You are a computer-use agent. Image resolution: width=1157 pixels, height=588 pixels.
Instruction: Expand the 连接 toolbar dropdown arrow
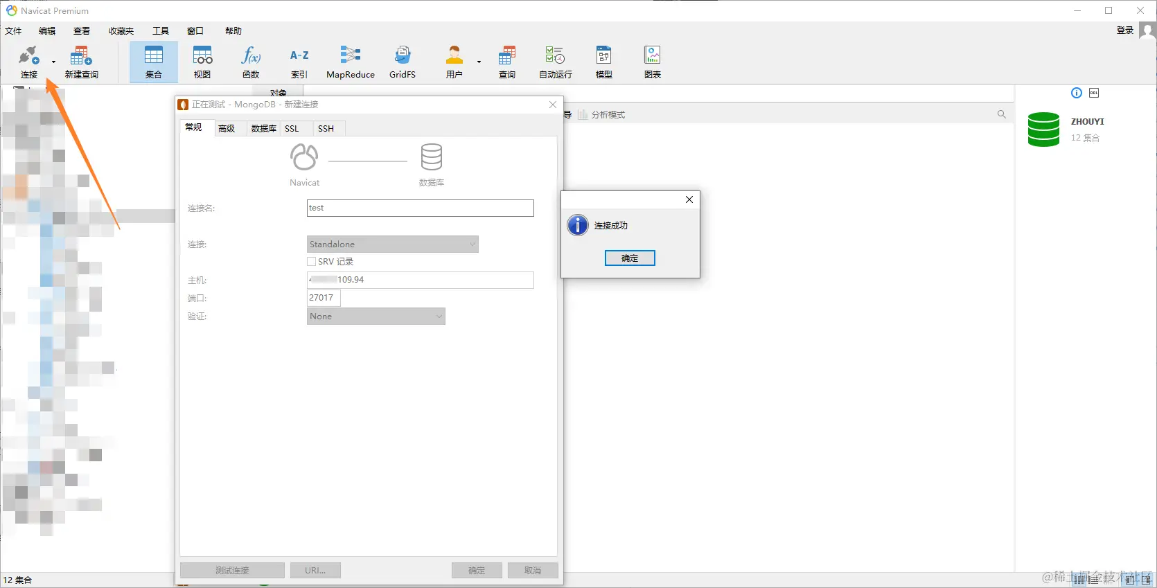(x=53, y=62)
